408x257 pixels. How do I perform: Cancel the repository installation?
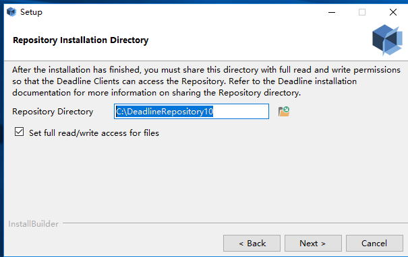[374, 244]
